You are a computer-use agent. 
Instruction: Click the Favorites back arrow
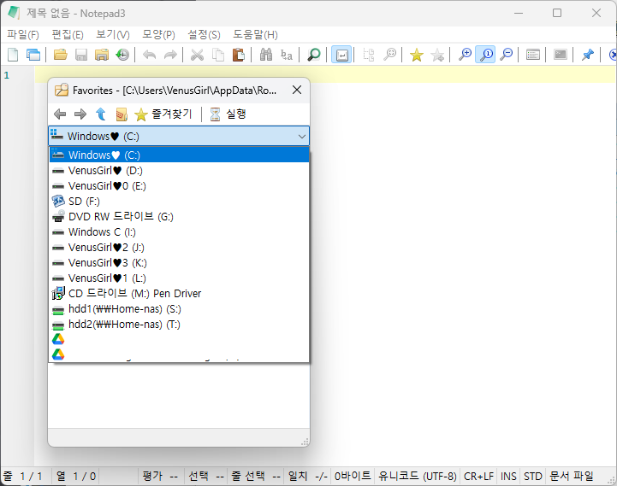point(60,114)
